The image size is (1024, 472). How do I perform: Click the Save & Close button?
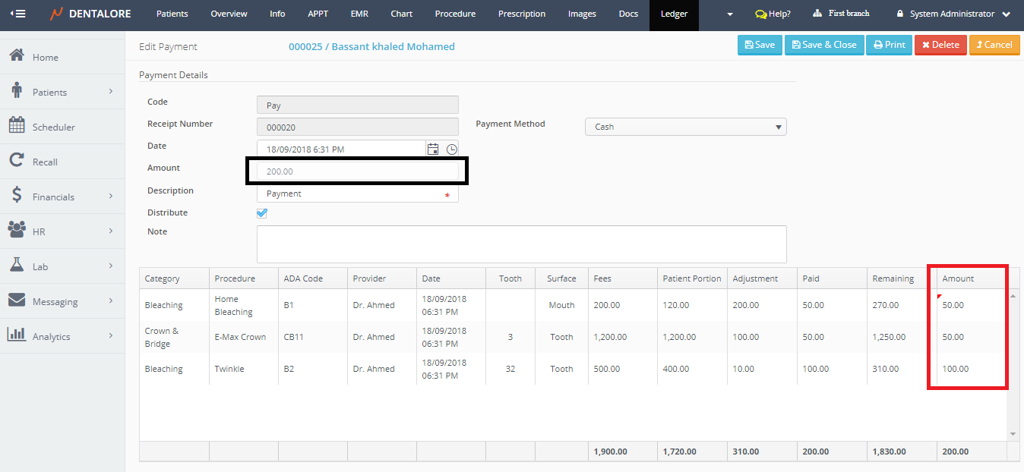(x=823, y=45)
